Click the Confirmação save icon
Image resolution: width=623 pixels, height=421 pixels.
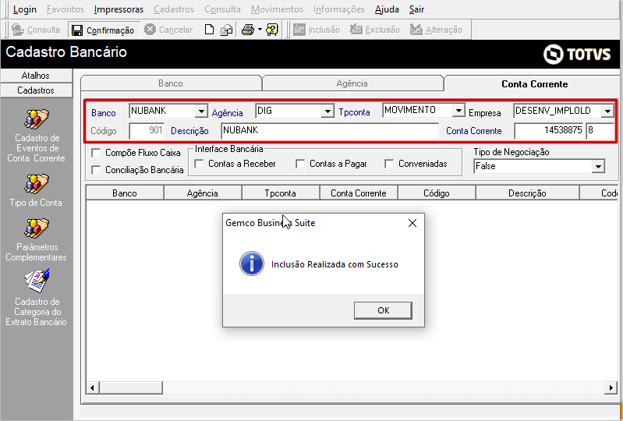click(77, 30)
